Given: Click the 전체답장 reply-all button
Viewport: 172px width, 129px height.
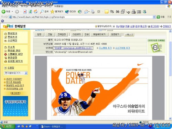Looking at the screenshot, I should tap(62, 34).
